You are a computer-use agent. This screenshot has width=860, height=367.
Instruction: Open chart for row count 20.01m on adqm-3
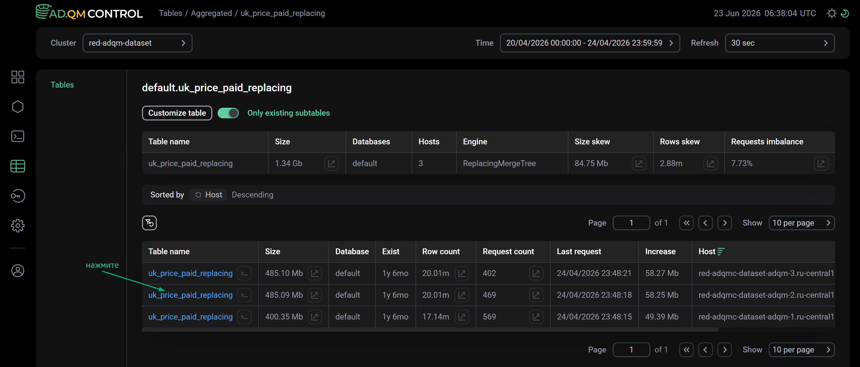(x=462, y=273)
